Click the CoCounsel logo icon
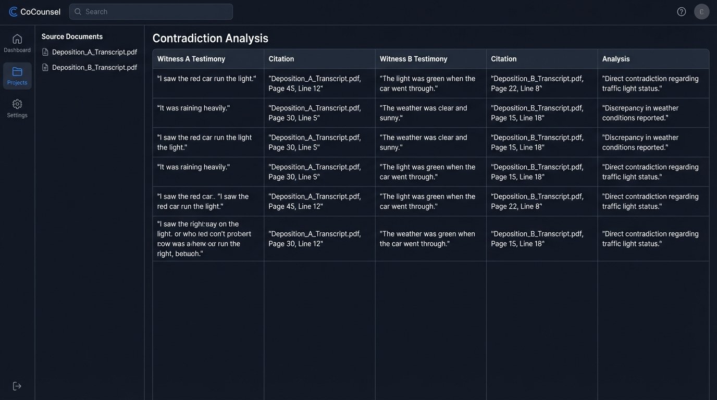This screenshot has height=400, width=717. [x=13, y=11]
